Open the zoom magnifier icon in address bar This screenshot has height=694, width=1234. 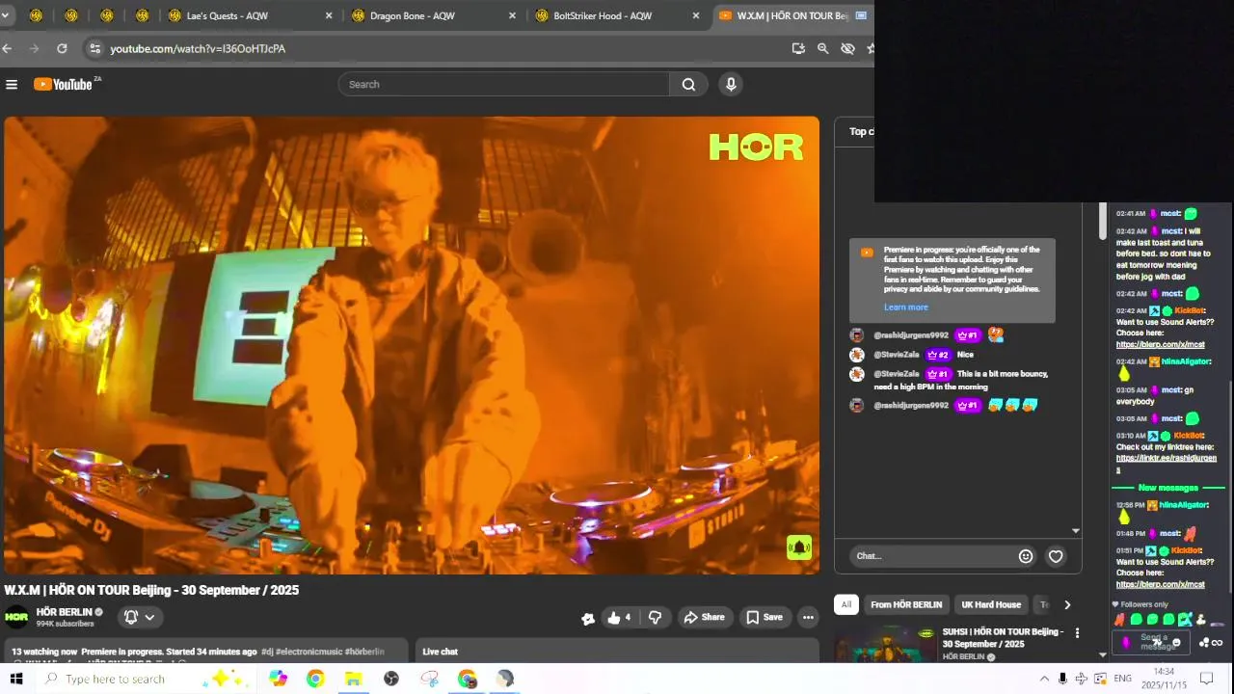coord(822,48)
